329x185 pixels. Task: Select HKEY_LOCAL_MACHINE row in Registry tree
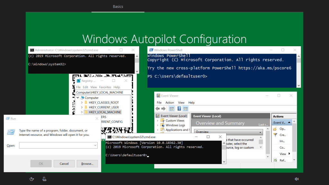click(103, 112)
